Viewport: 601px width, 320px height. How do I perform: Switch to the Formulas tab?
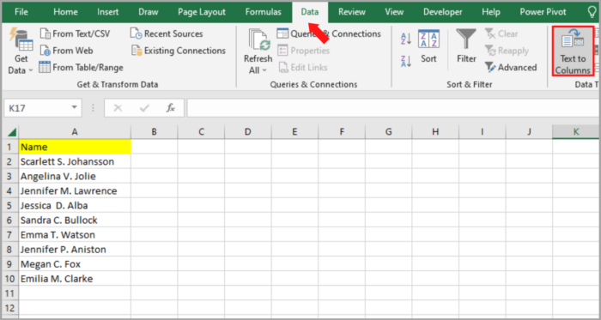click(x=264, y=12)
